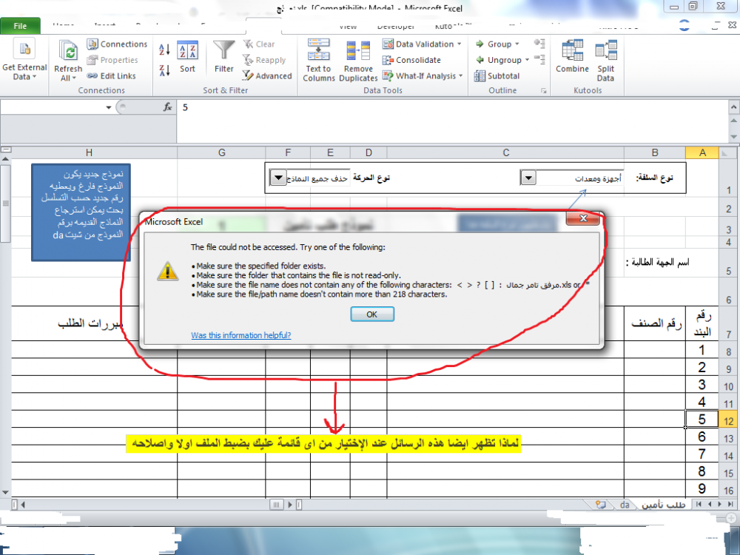Launch Text to Columns
The image size is (740, 555).
[x=318, y=60]
